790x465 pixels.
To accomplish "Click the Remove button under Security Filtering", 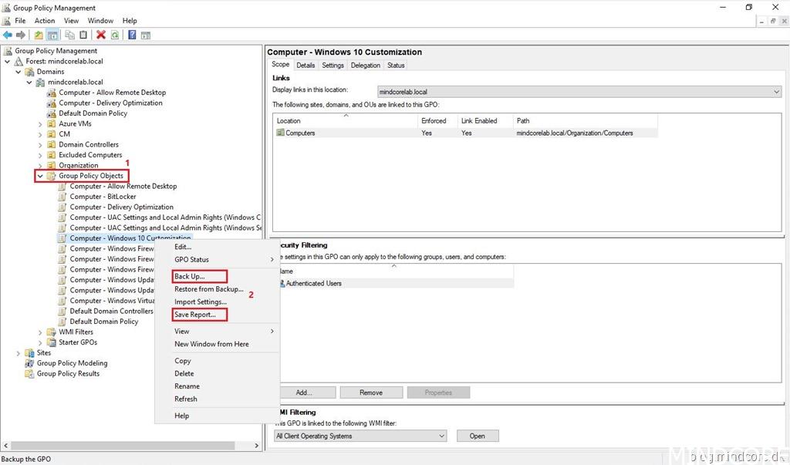I will pos(371,393).
